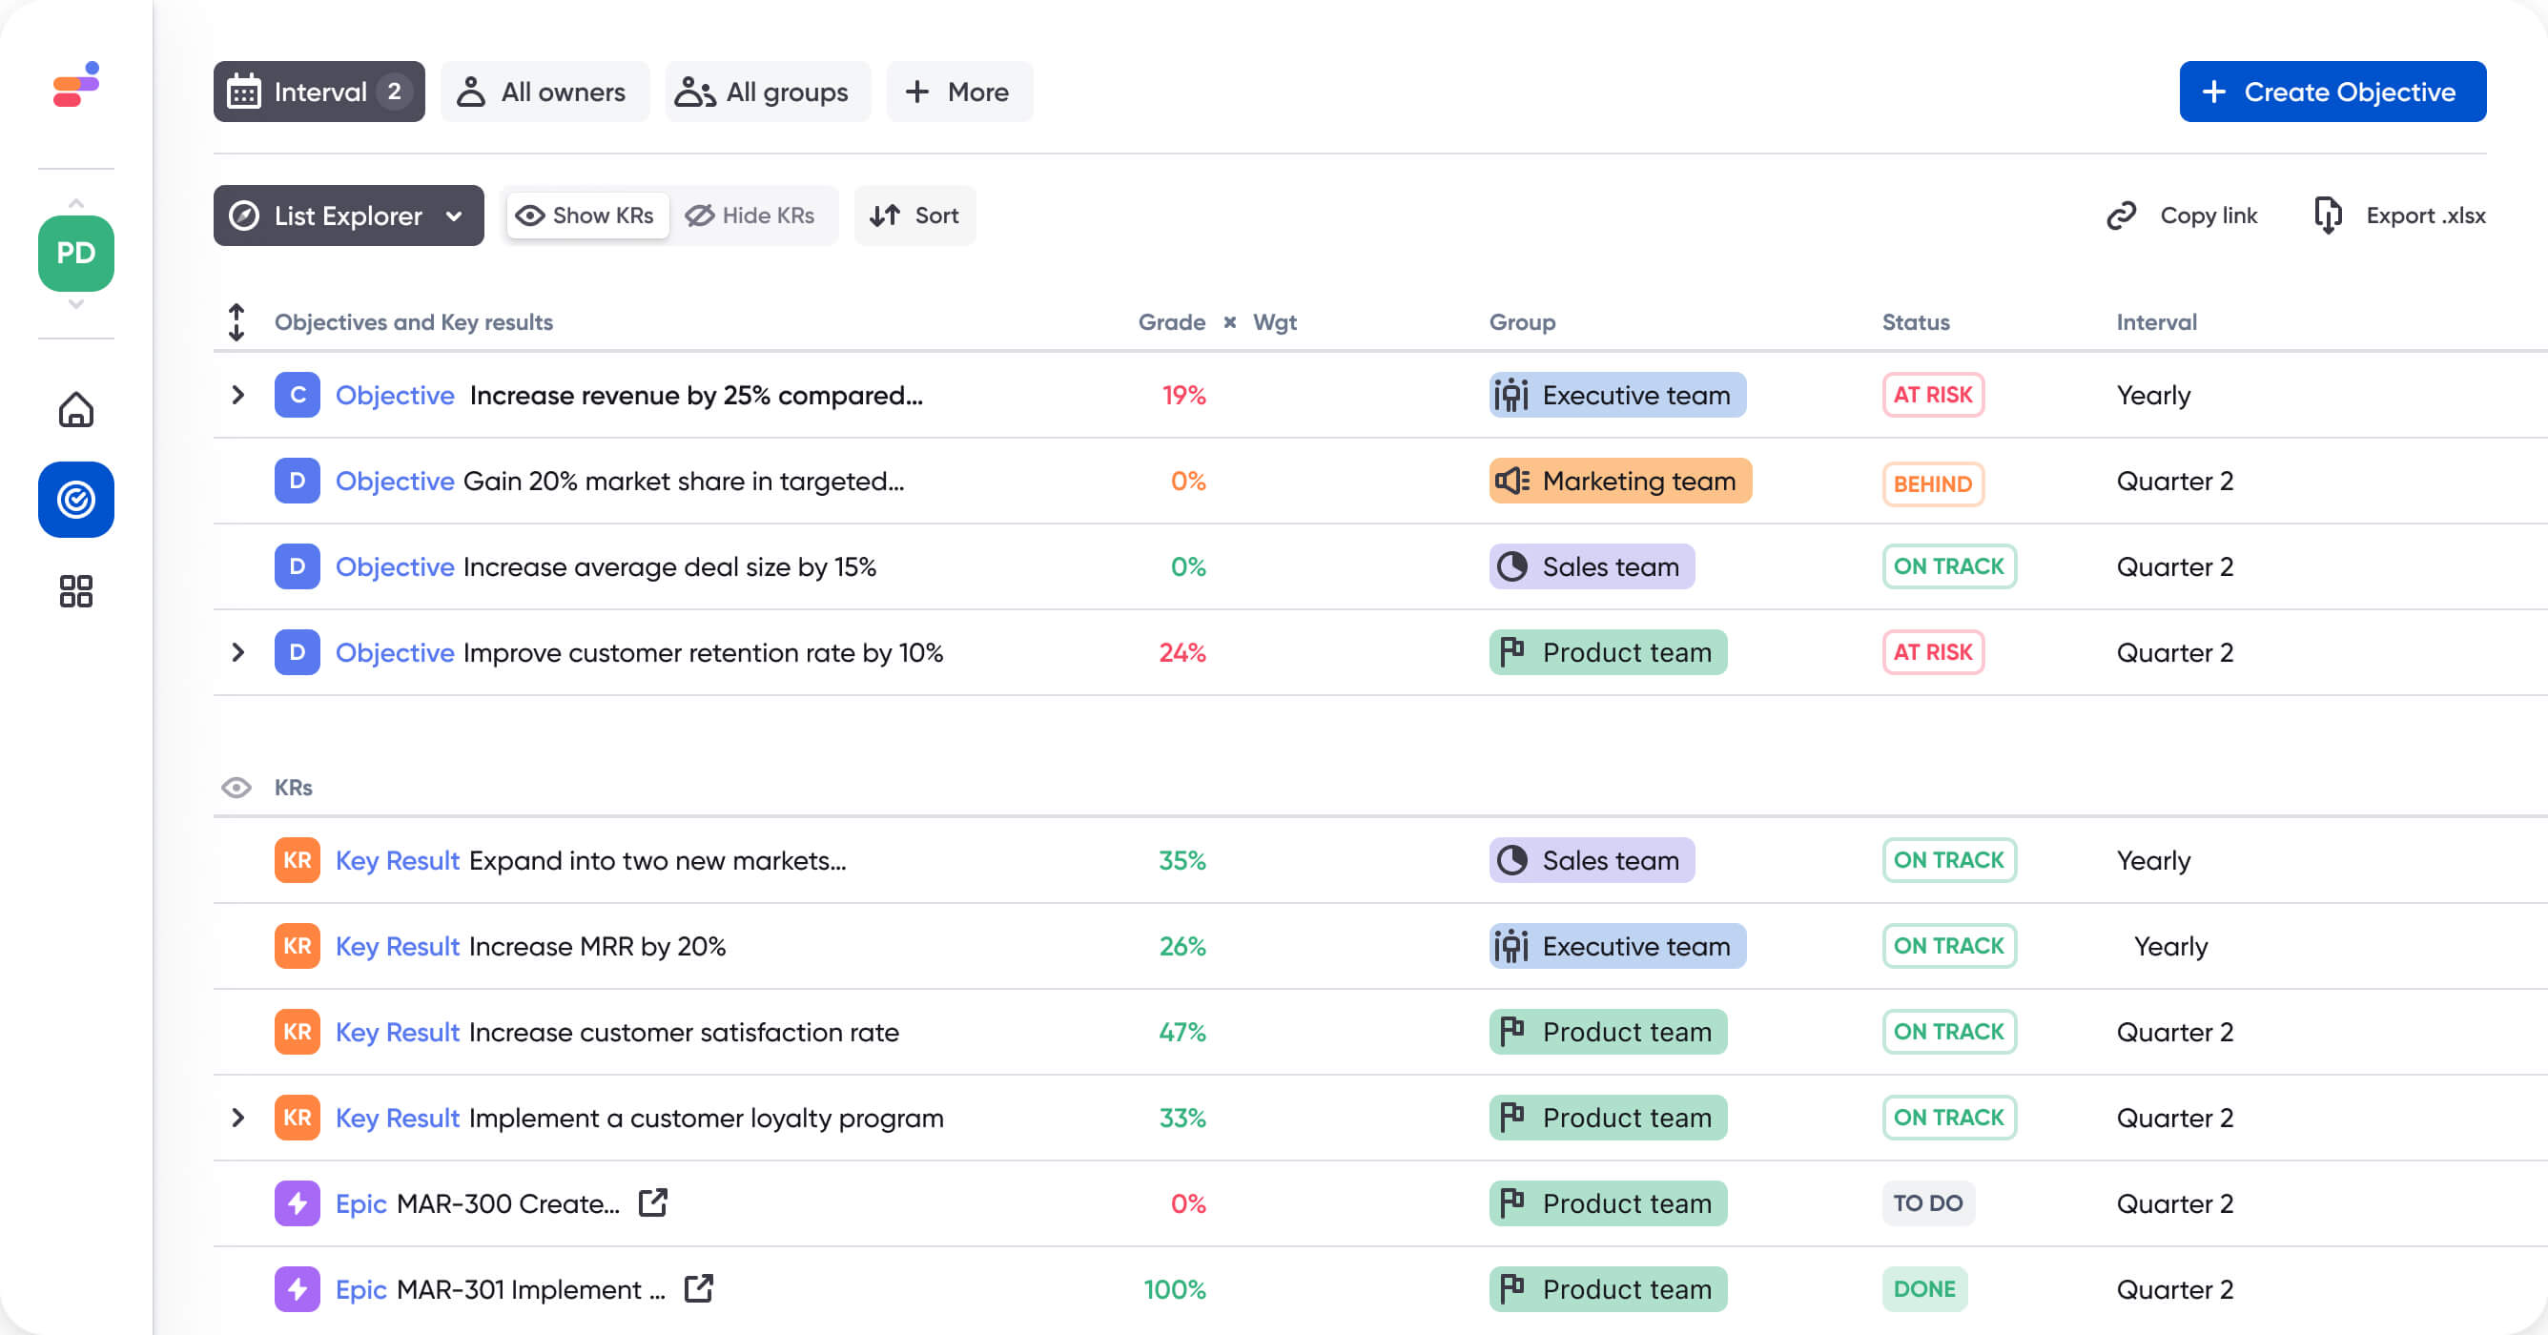Click KR badge of Implement a customer loyalty program
The image size is (2548, 1335).
(298, 1118)
